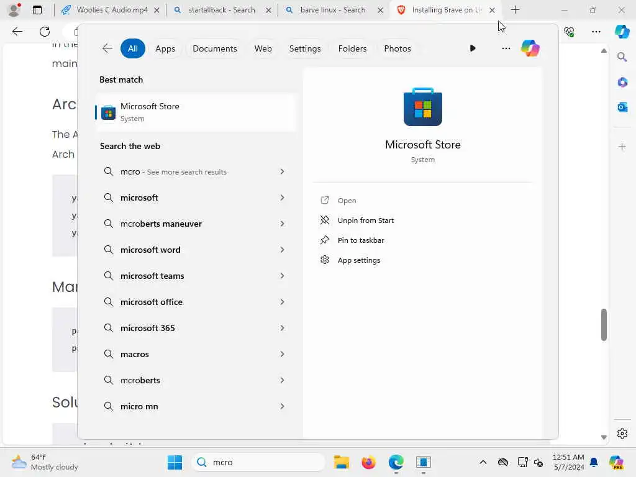
Task: Close the Installing Brave on Linux tab
Action: point(492,10)
